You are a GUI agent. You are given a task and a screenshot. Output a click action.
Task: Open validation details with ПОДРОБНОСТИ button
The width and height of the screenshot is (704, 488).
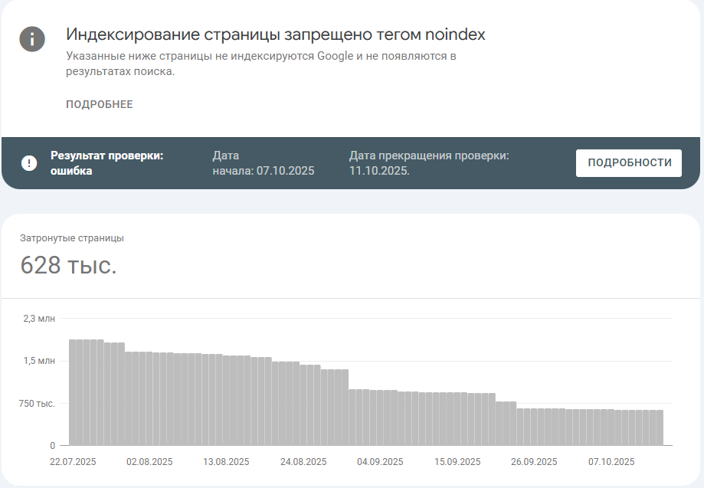[x=629, y=163]
